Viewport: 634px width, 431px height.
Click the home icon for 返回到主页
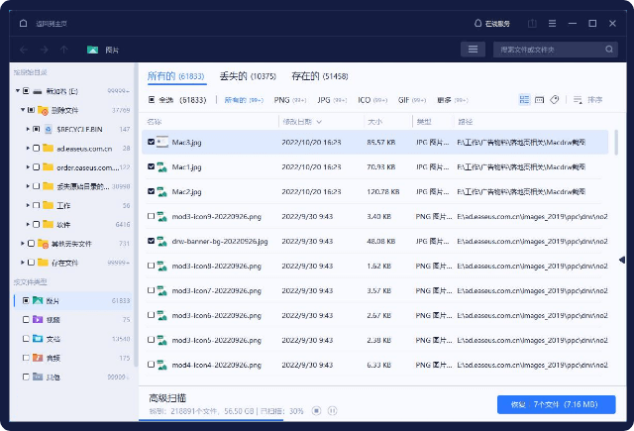23,23
